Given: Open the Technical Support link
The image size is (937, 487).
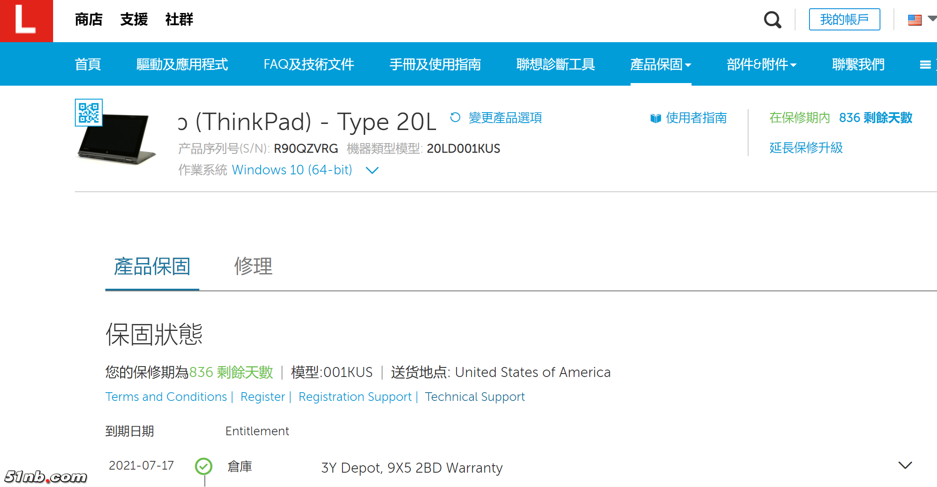Looking at the screenshot, I should point(475,397).
